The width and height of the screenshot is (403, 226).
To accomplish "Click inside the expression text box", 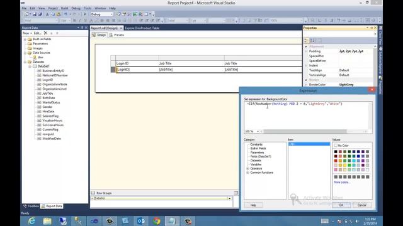I will pyautogui.click(x=307, y=116).
